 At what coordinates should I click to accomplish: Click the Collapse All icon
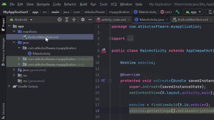(74, 20)
